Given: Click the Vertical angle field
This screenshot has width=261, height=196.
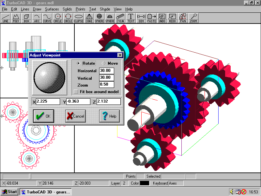Looking at the screenshot, I should click(x=107, y=77).
